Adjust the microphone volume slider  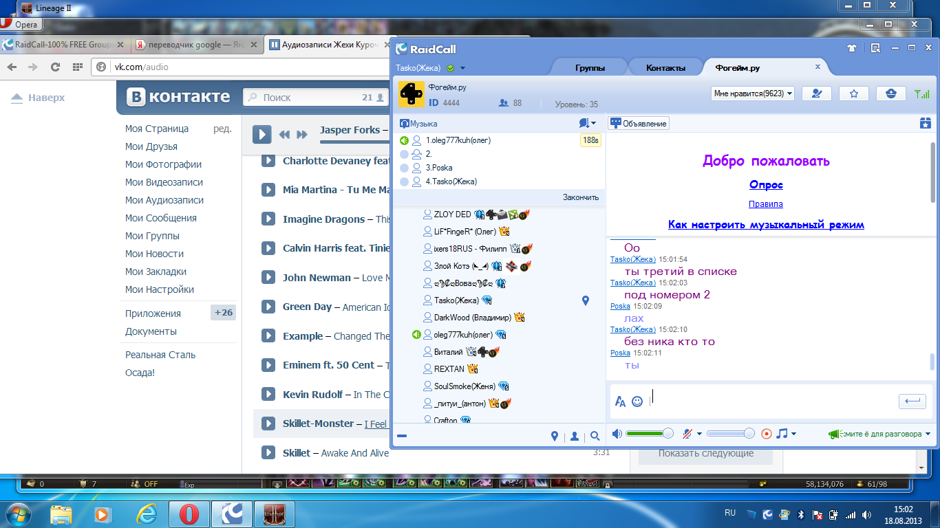730,434
